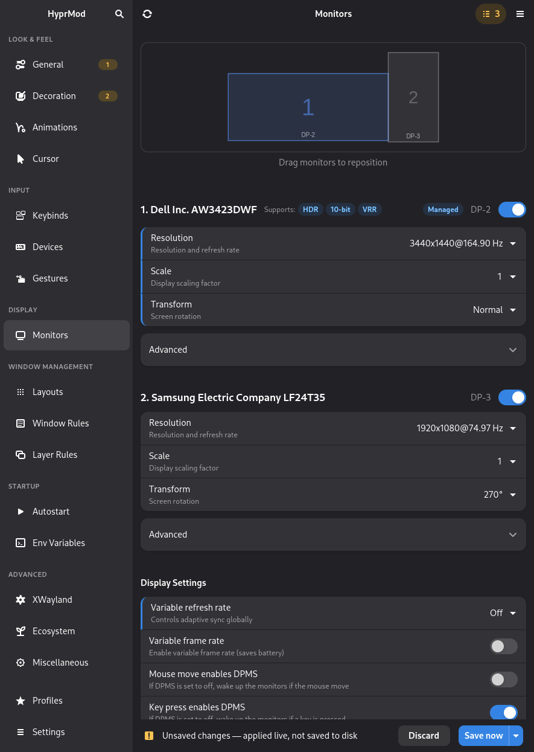The height and width of the screenshot is (752, 534).
Task: Click the Env Variables terminal icon
Action: point(21,543)
